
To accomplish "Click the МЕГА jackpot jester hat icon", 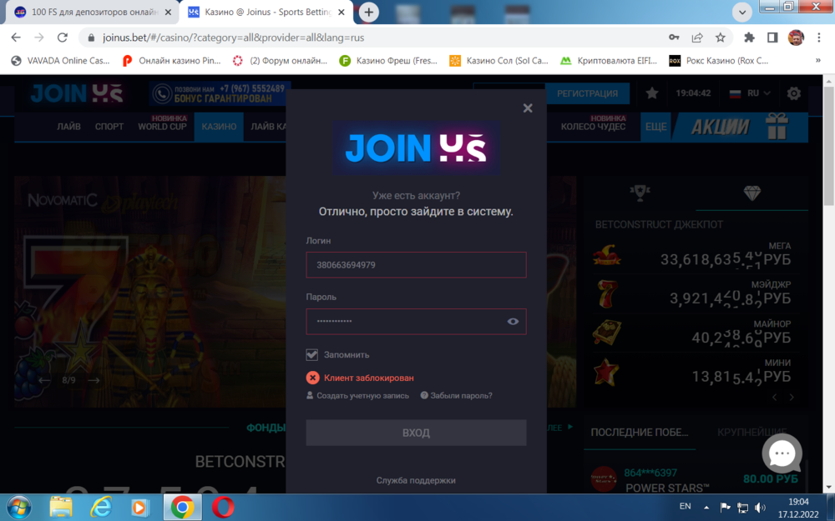I will point(606,256).
